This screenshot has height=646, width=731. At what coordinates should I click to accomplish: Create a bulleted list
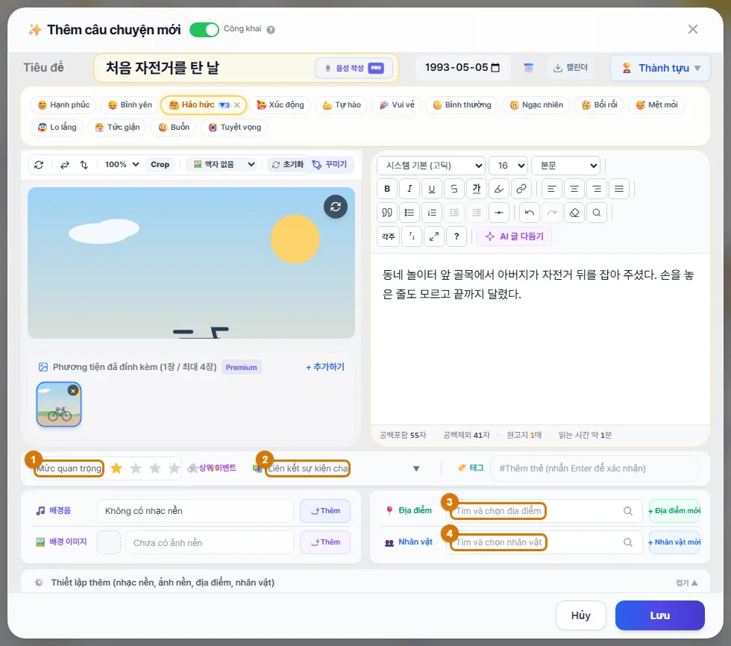click(x=410, y=213)
